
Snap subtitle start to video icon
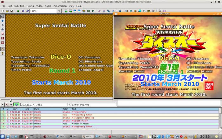tap(75, 11)
